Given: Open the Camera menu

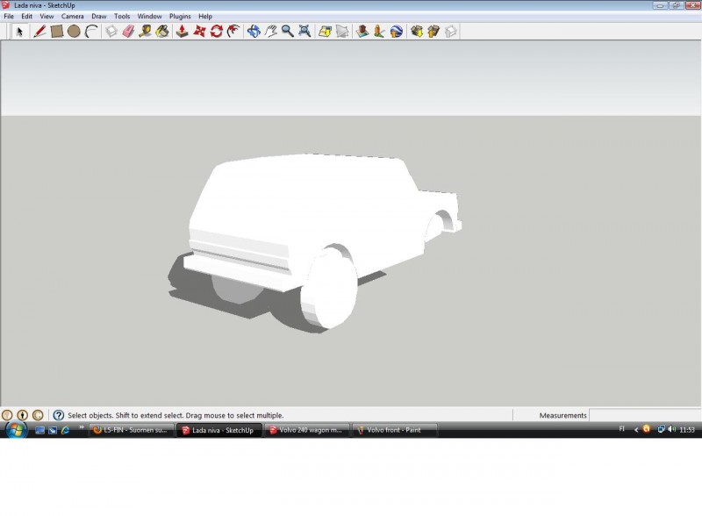Looking at the screenshot, I should click(73, 16).
